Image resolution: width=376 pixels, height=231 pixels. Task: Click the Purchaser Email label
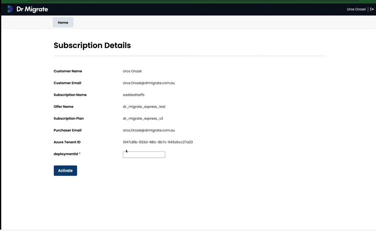pyautogui.click(x=68, y=130)
